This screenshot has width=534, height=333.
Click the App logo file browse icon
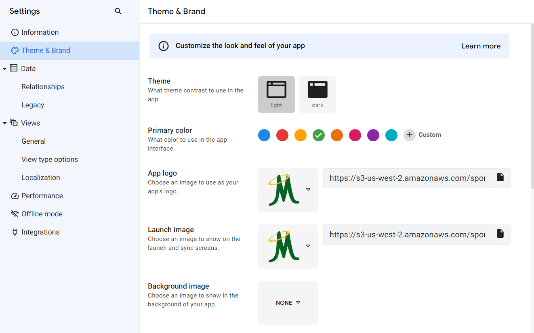(x=500, y=178)
